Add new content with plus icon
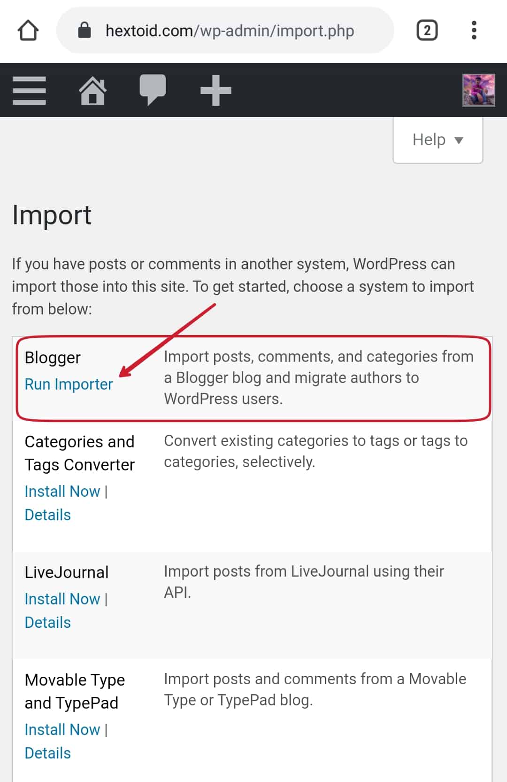 click(x=216, y=90)
